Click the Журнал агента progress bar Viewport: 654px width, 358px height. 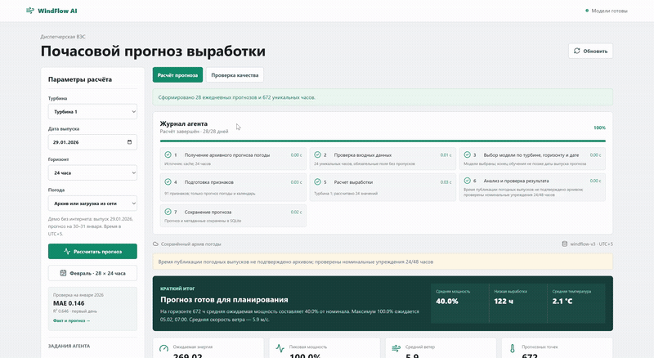[383, 141]
